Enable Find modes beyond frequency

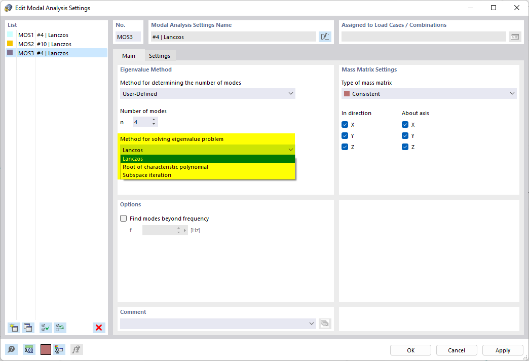pos(124,219)
